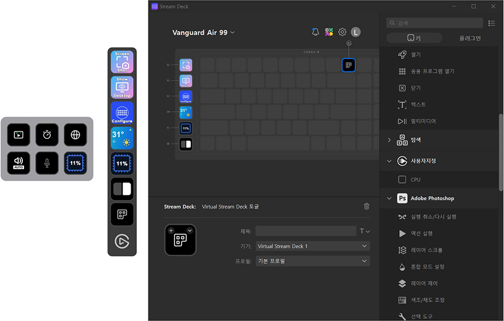Click the globe website key in small deck
Viewport: 504px width, 321px height.
tap(75, 135)
